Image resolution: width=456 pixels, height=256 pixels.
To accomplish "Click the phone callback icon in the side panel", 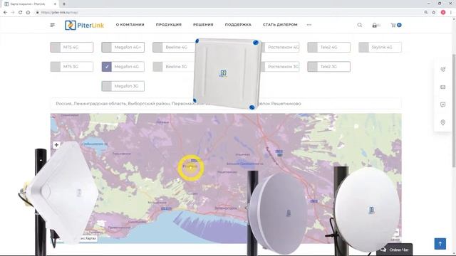I will (x=442, y=70).
